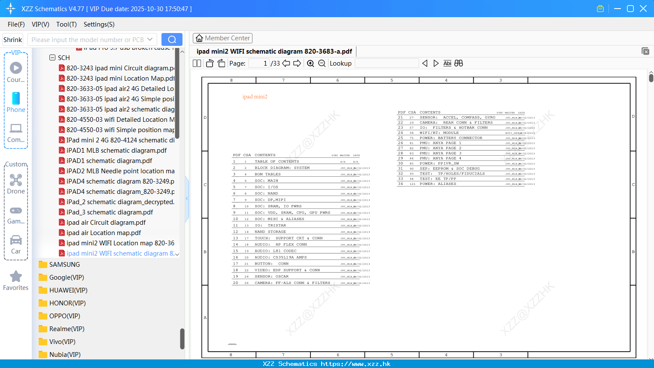Image resolution: width=654 pixels, height=368 pixels.
Task: Open the Nubia(VIP) folder
Action: coord(60,355)
